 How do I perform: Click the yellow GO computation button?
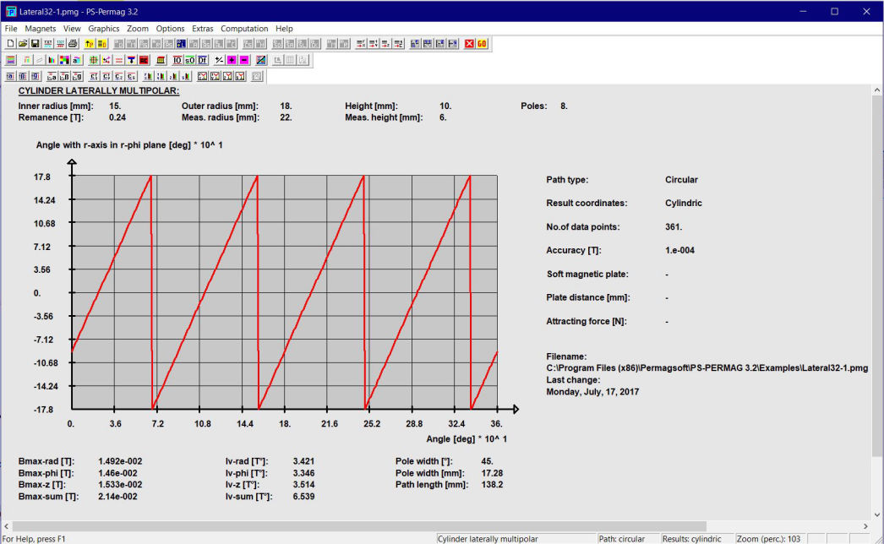(x=482, y=43)
